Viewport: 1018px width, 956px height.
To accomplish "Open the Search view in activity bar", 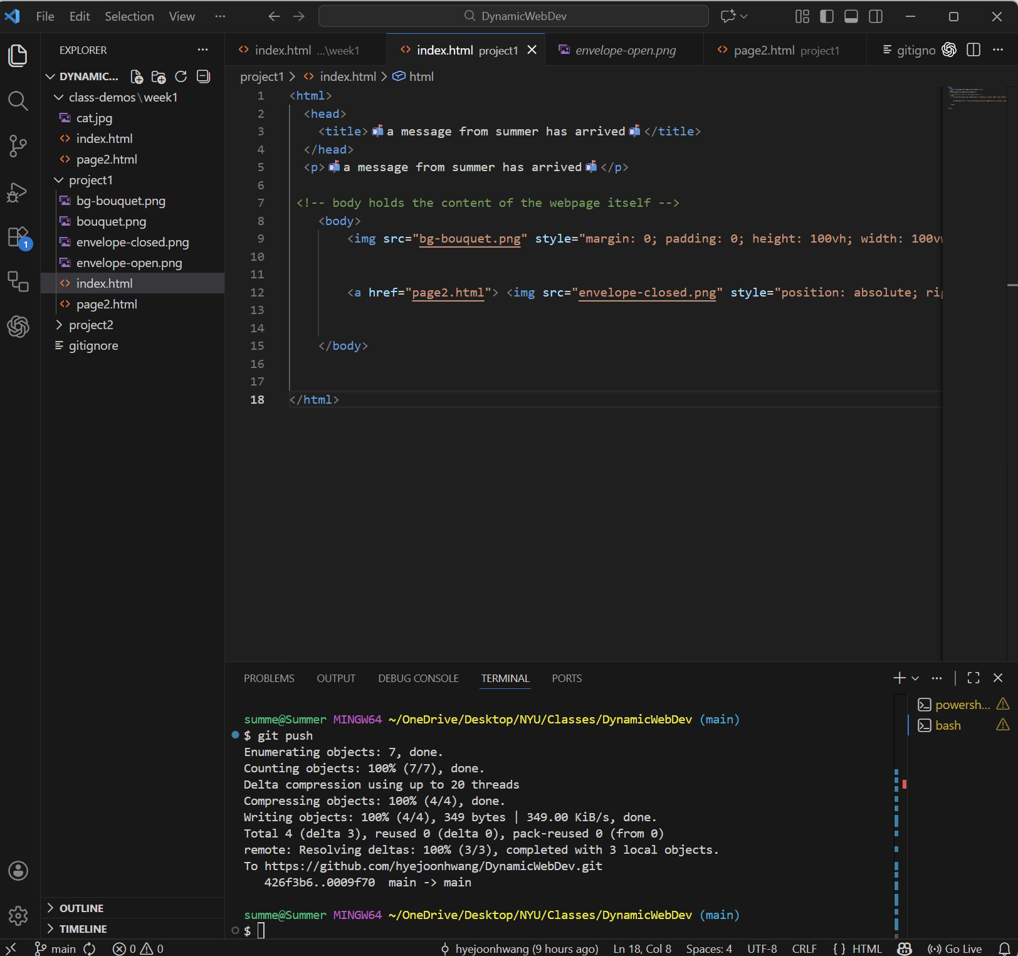I will coord(18,101).
